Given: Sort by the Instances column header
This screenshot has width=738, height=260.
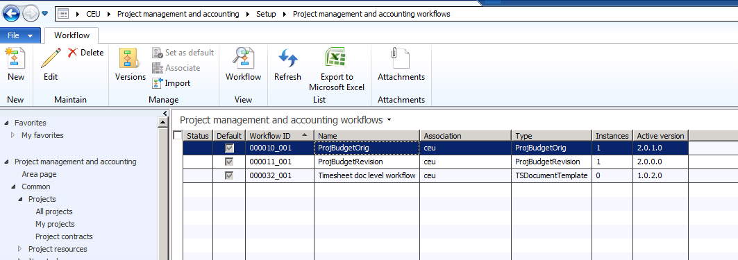Looking at the screenshot, I should [612, 136].
